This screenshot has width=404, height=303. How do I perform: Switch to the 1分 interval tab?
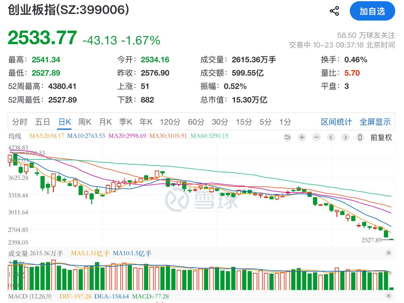(285, 122)
